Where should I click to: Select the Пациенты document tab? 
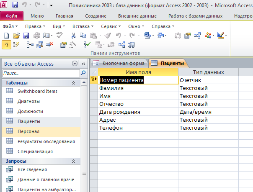coord(168,63)
